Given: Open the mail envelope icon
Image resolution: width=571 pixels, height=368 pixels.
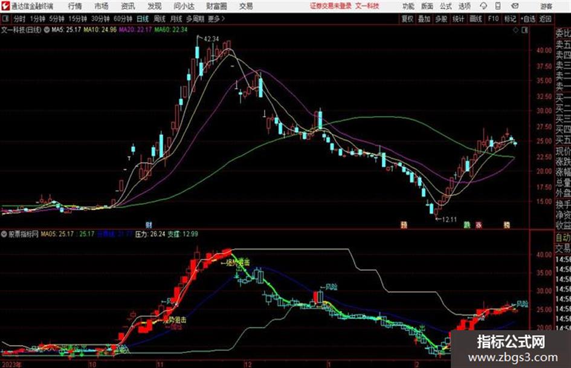Looking at the screenshot, I should (515, 6).
